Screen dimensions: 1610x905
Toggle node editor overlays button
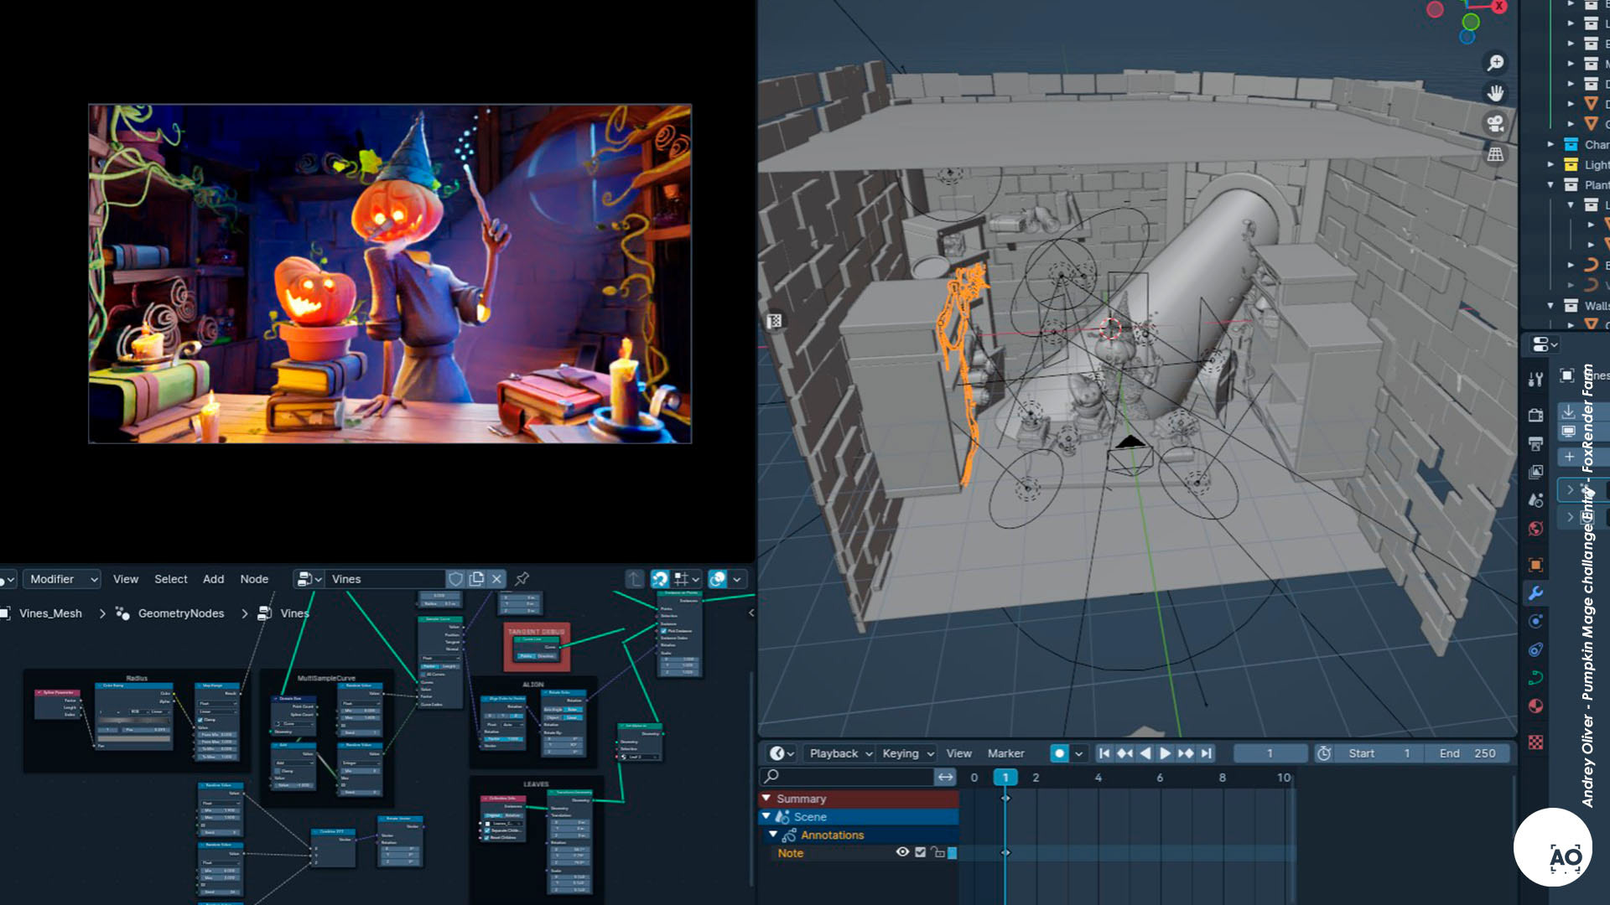pyautogui.click(x=718, y=579)
